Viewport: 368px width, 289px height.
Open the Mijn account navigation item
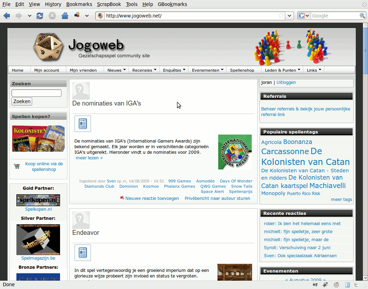coord(47,70)
